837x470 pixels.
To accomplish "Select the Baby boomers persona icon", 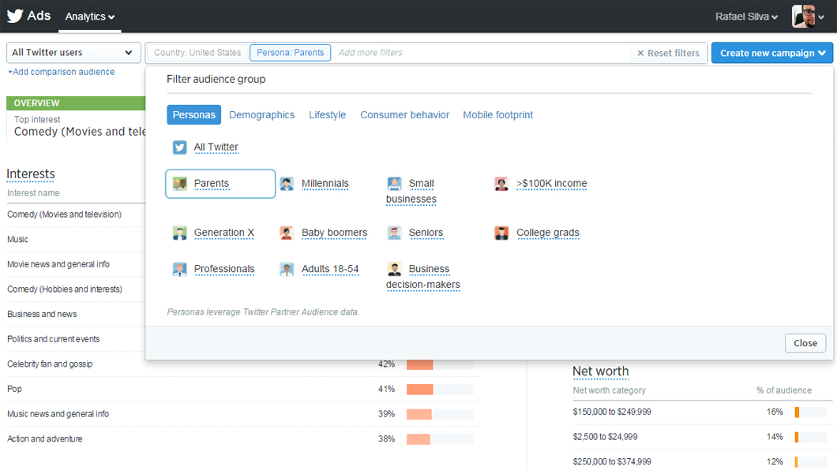I will pyautogui.click(x=286, y=232).
